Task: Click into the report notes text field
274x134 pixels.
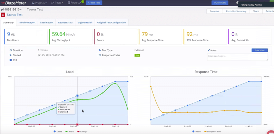Action: click(x=237, y=57)
